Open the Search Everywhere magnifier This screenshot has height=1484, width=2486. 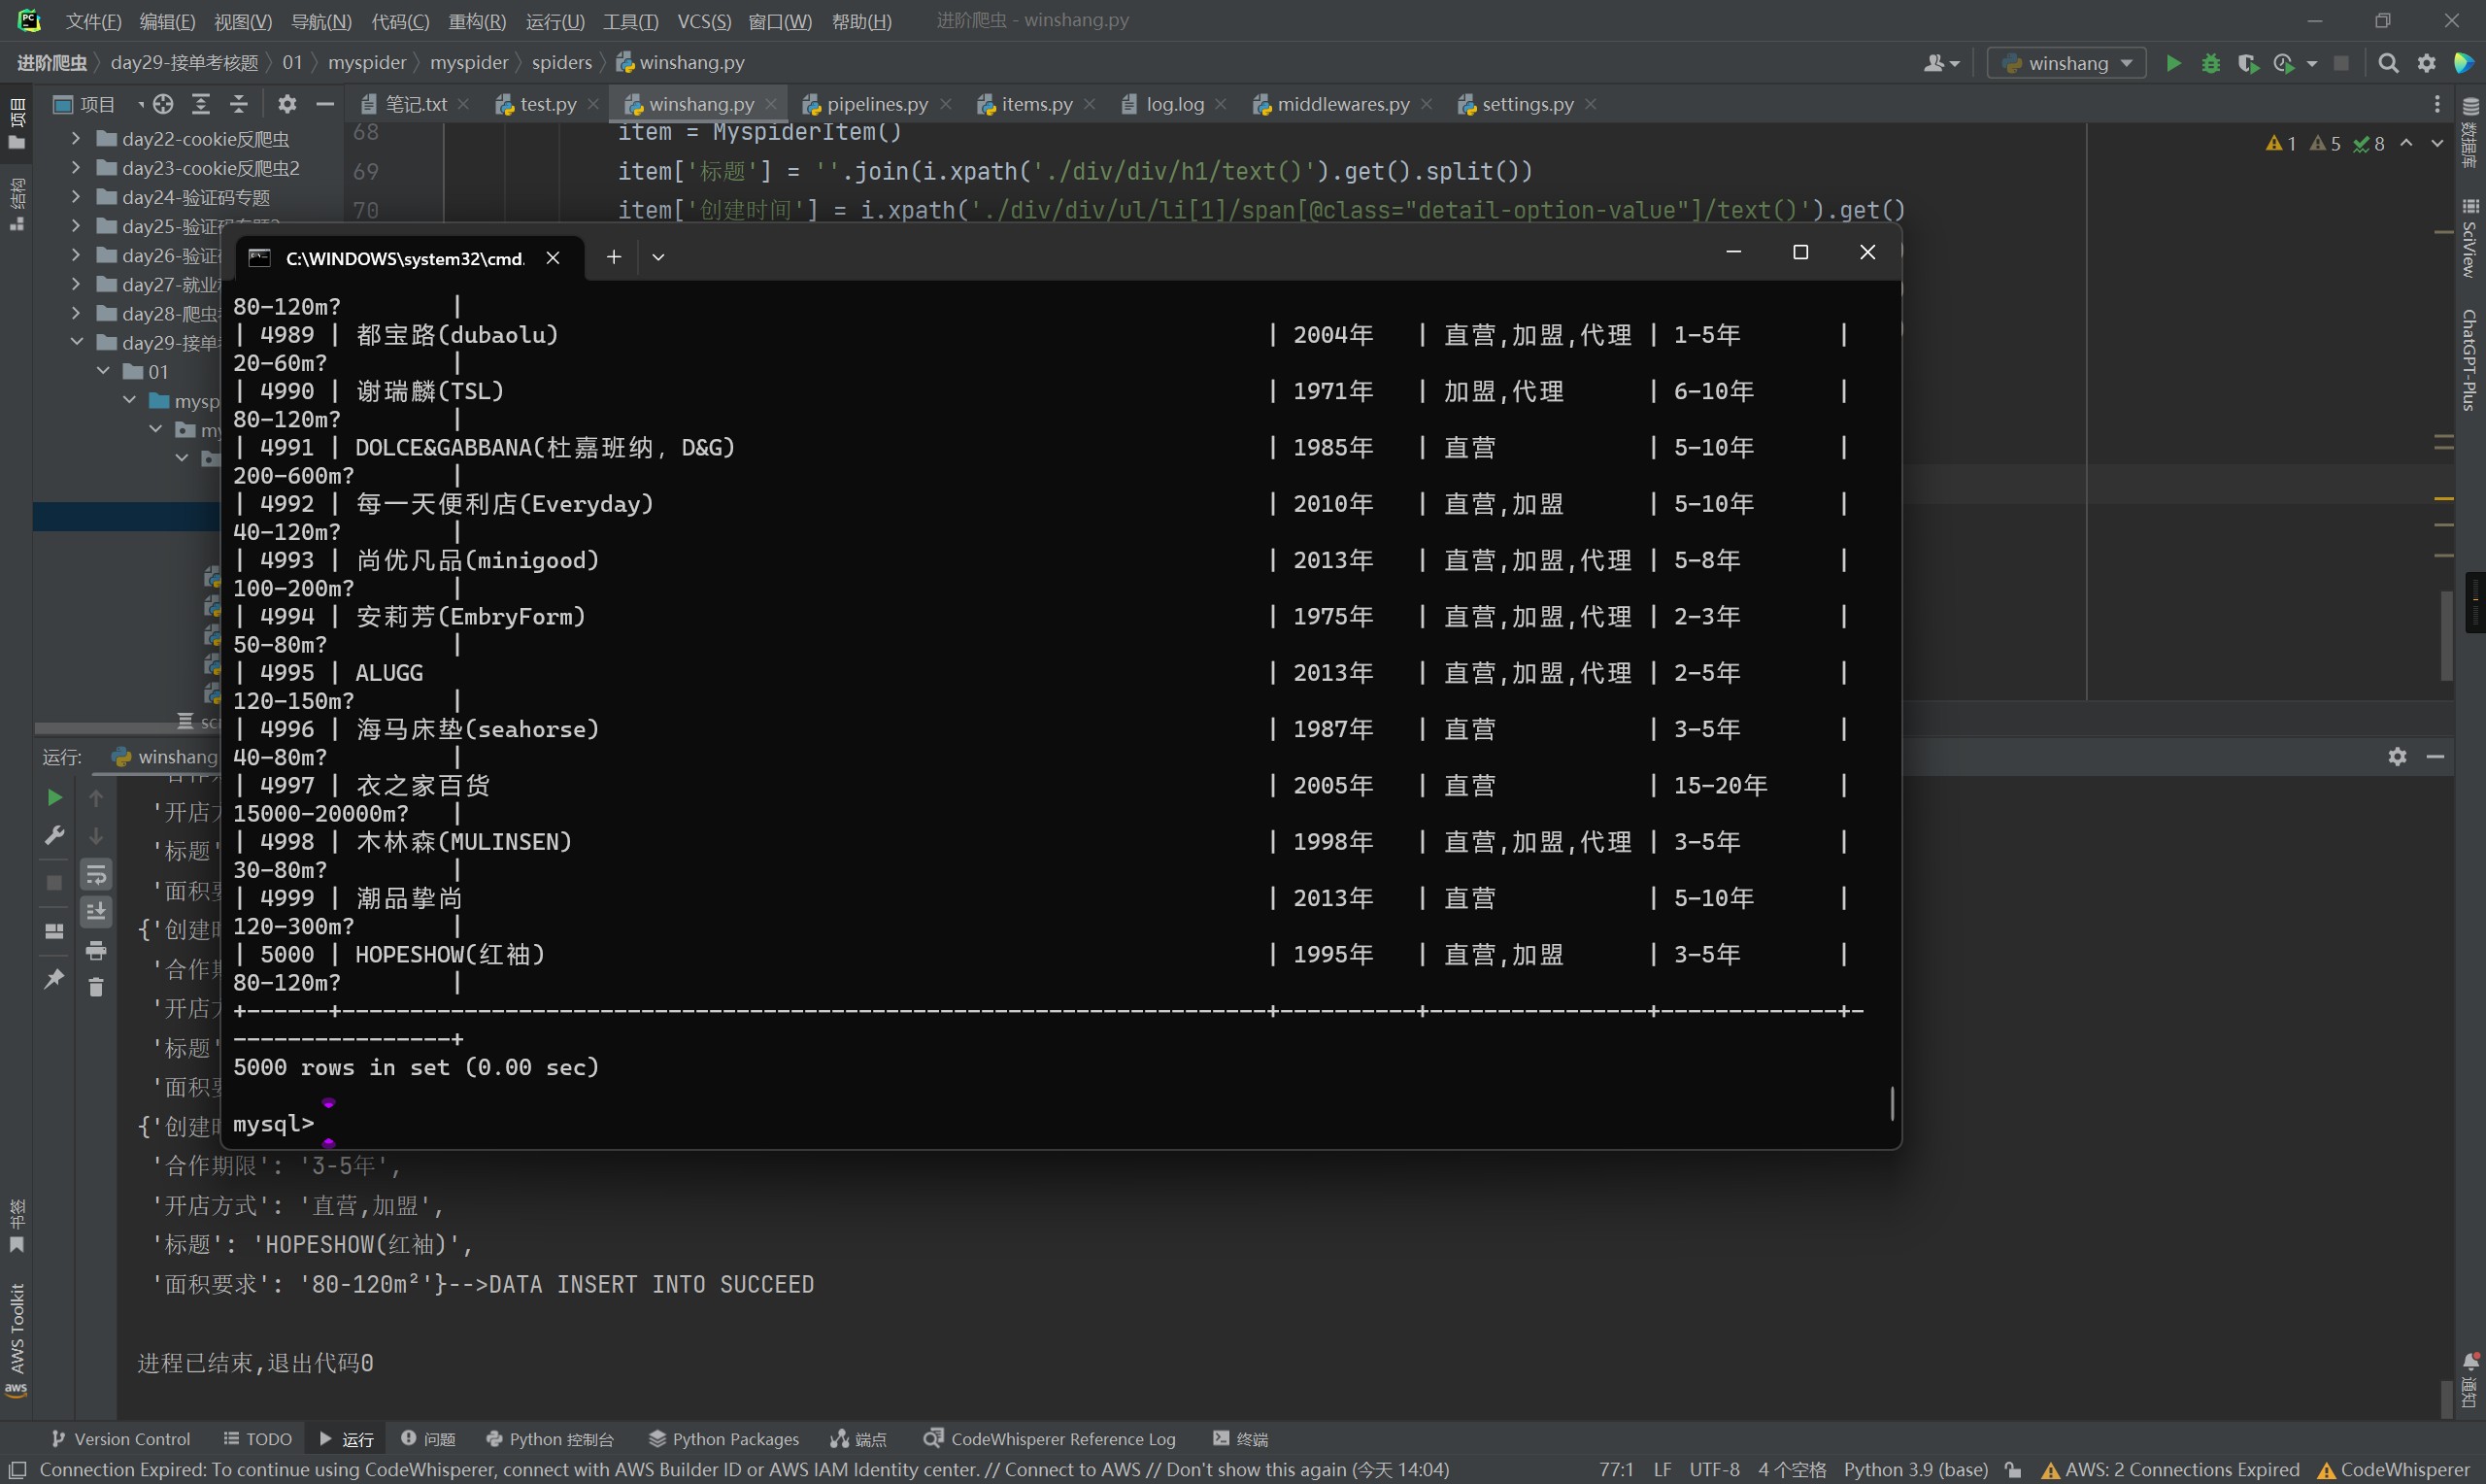(x=2388, y=63)
